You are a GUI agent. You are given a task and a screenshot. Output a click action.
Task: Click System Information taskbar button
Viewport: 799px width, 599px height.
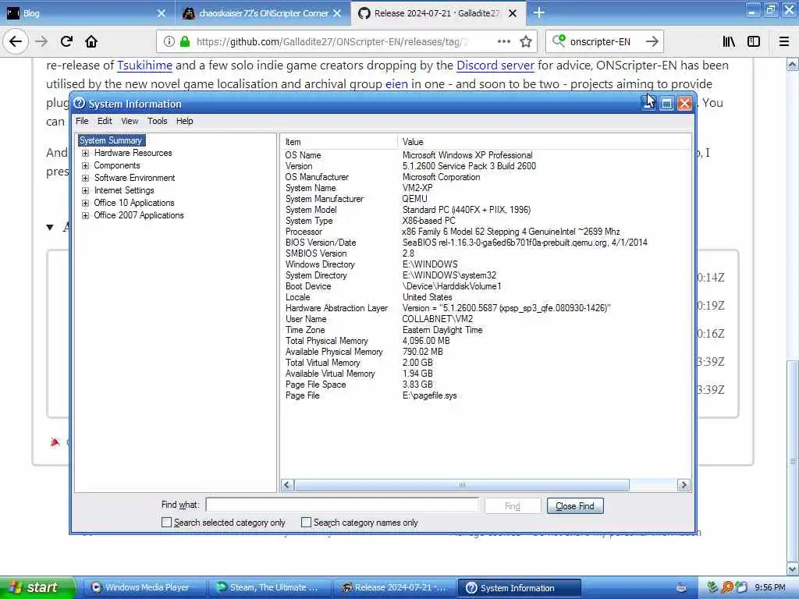519,587
